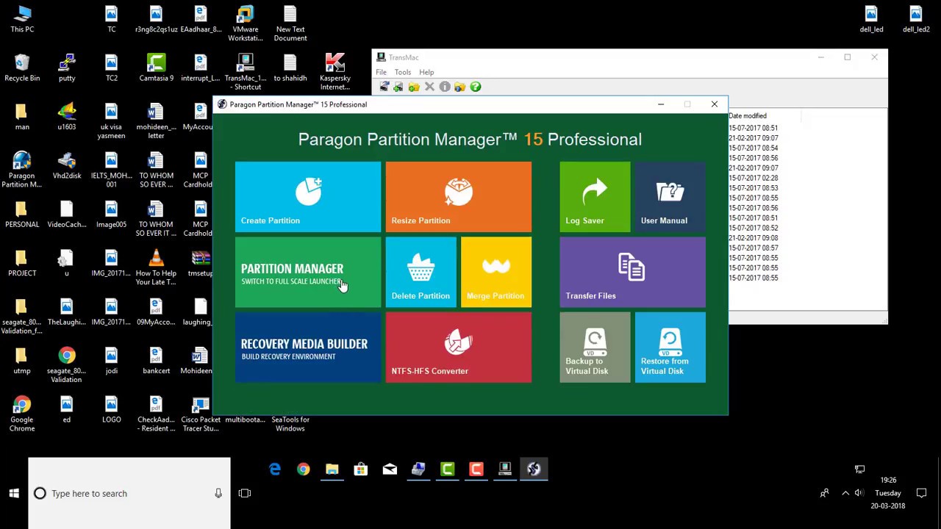Image resolution: width=941 pixels, height=529 pixels.
Task: Open the Delete Partition tile
Action: click(x=421, y=273)
